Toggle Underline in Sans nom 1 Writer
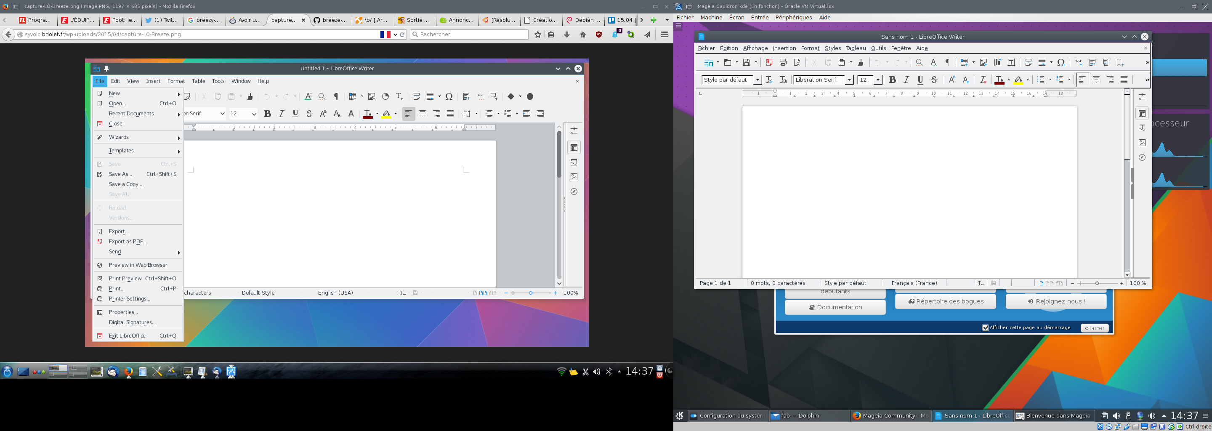Screen dimensions: 1212x431 920,80
